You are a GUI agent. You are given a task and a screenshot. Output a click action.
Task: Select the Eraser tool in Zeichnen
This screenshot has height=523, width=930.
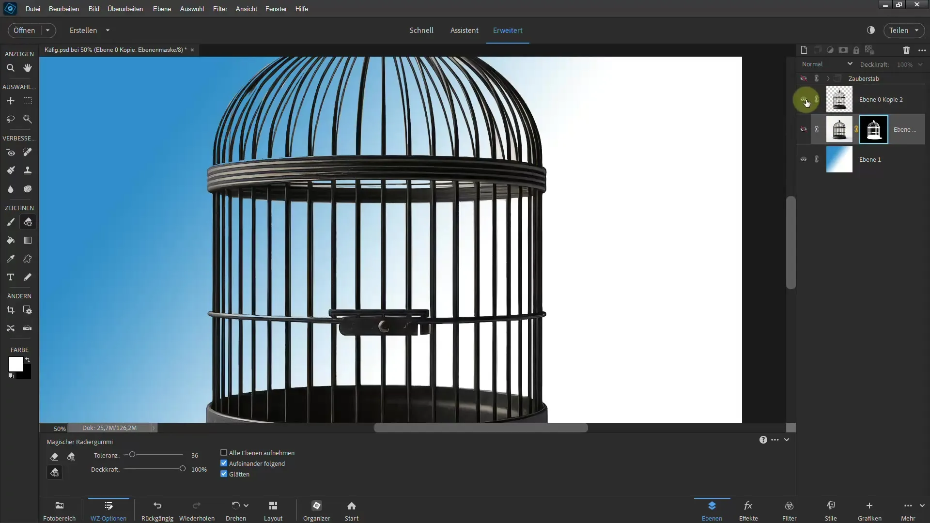point(28,222)
